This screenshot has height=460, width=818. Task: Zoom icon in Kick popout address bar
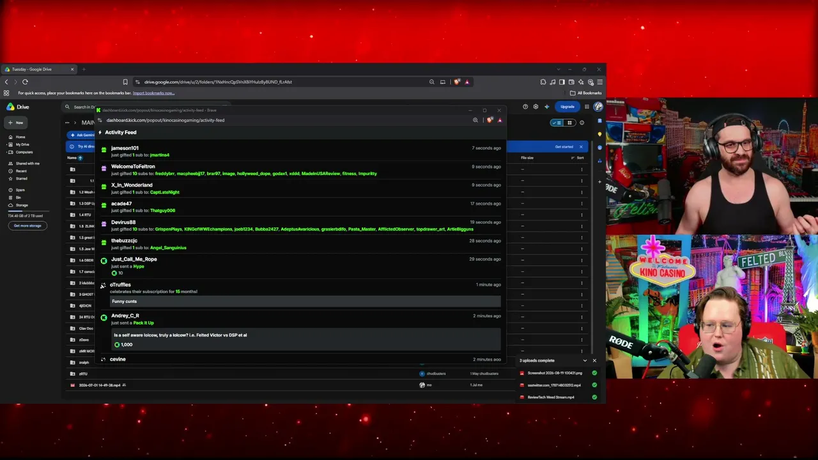tap(475, 120)
